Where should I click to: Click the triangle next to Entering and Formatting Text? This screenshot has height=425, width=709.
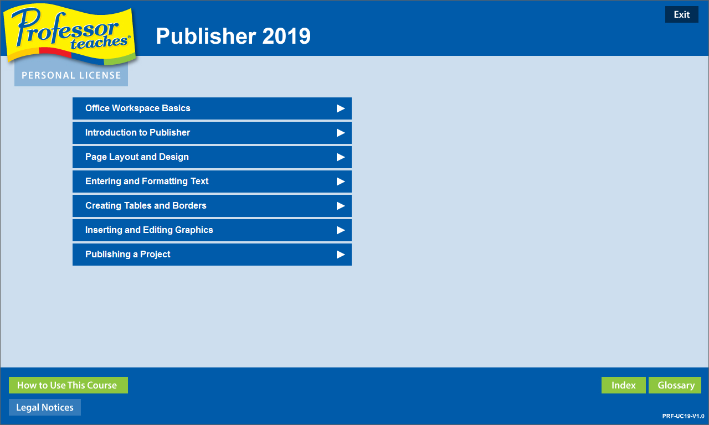(341, 182)
